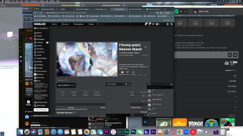This screenshot has width=243, height=136.
Task: Click the Favorited star icon
Action: 122,72
